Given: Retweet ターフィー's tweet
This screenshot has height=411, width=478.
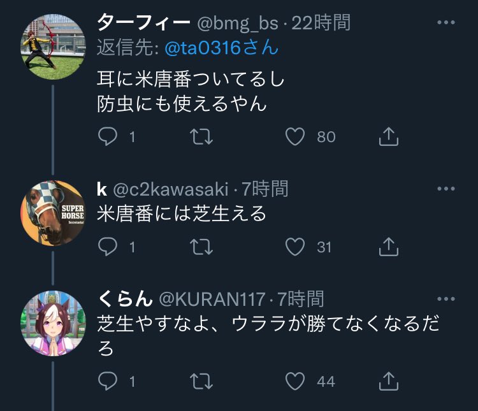Looking at the screenshot, I should coord(203,136).
